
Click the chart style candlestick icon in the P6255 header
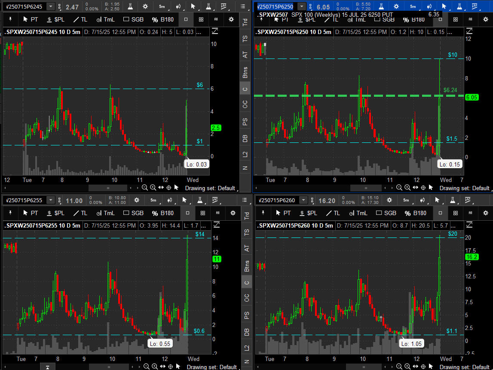coord(170,200)
